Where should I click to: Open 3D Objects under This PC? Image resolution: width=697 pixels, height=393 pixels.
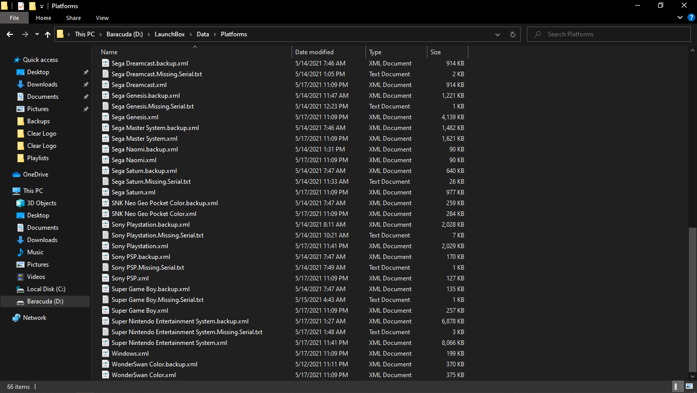tap(42, 203)
